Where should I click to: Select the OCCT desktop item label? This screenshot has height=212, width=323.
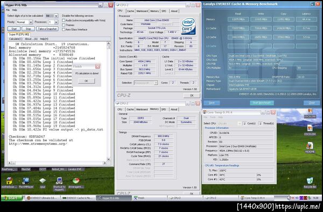pyautogui.click(x=43, y=169)
